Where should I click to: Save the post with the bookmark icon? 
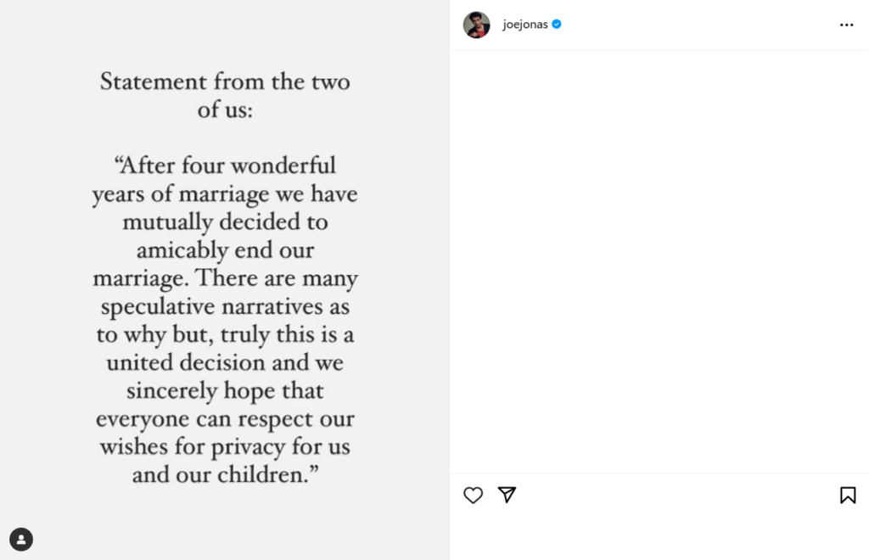(847, 496)
